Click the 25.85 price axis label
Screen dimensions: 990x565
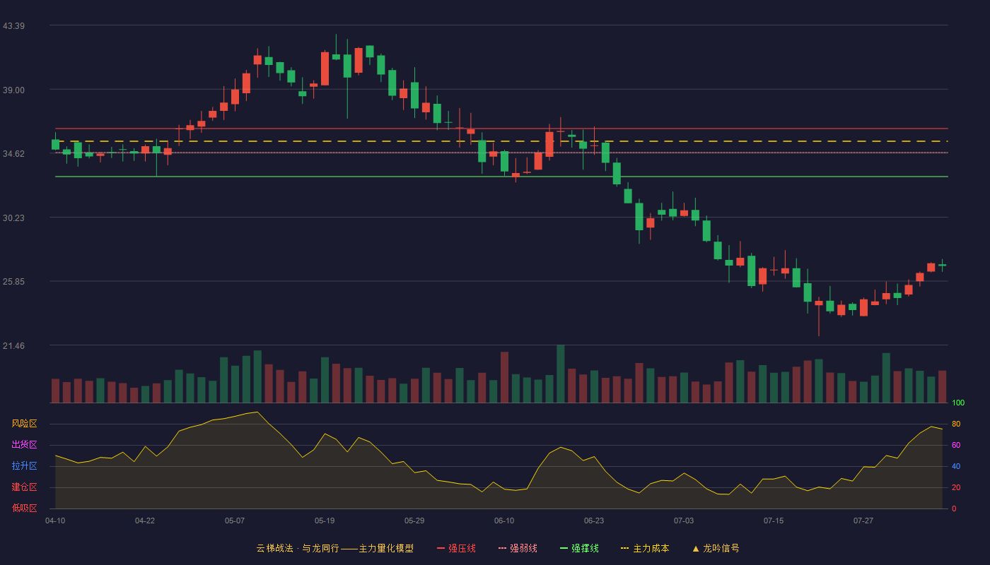[x=13, y=282]
